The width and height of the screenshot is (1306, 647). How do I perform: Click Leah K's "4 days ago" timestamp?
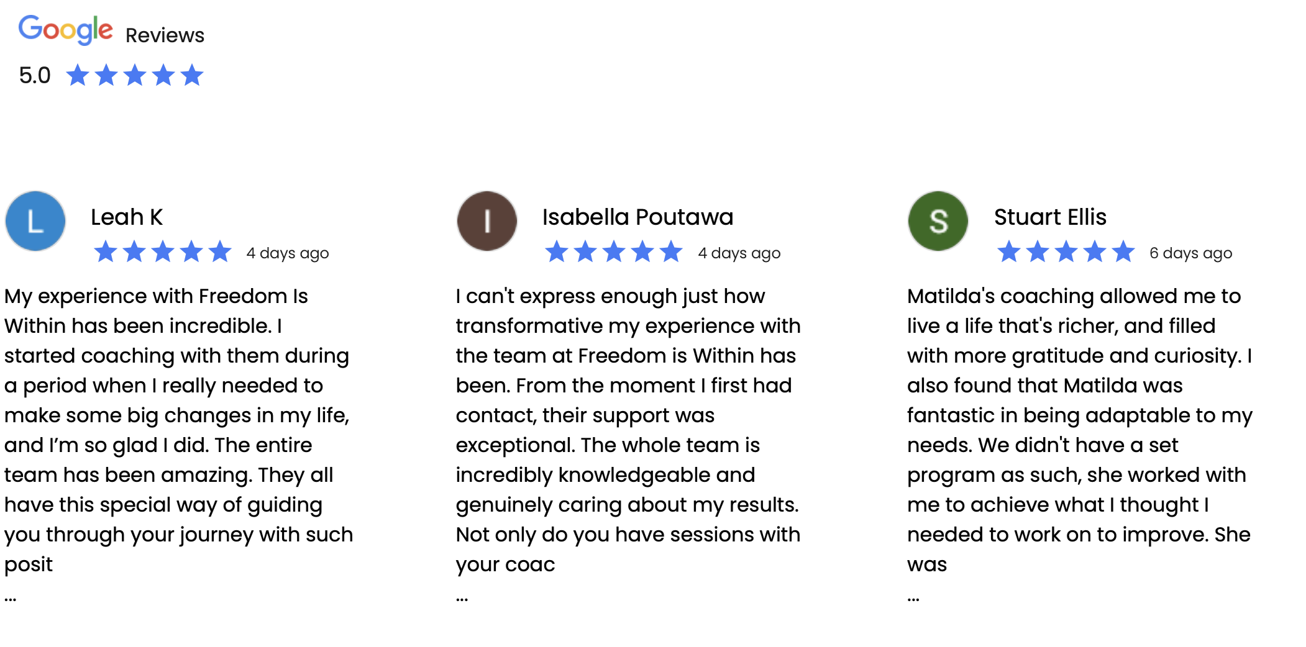pyautogui.click(x=288, y=253)
